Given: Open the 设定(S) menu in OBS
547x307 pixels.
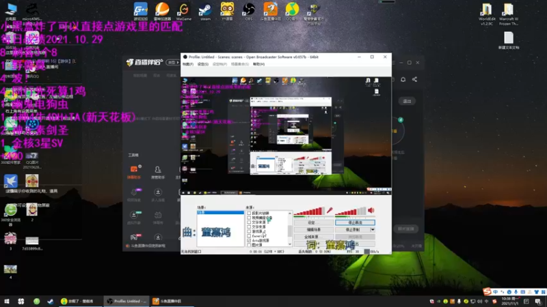Looking at the screenshot, I should (202, 64).
